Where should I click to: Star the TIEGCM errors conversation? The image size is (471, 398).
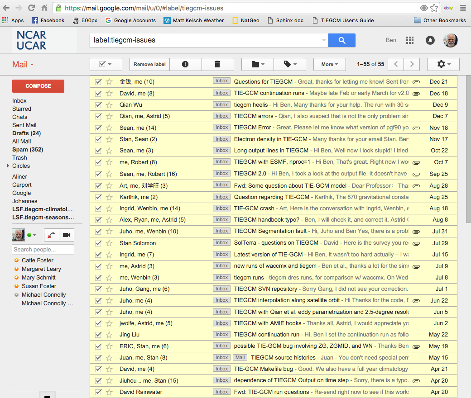(109, 116)
